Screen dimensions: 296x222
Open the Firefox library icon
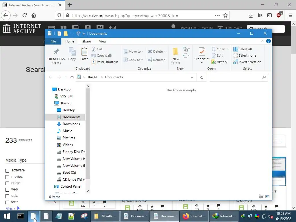(x=260, y=15)
